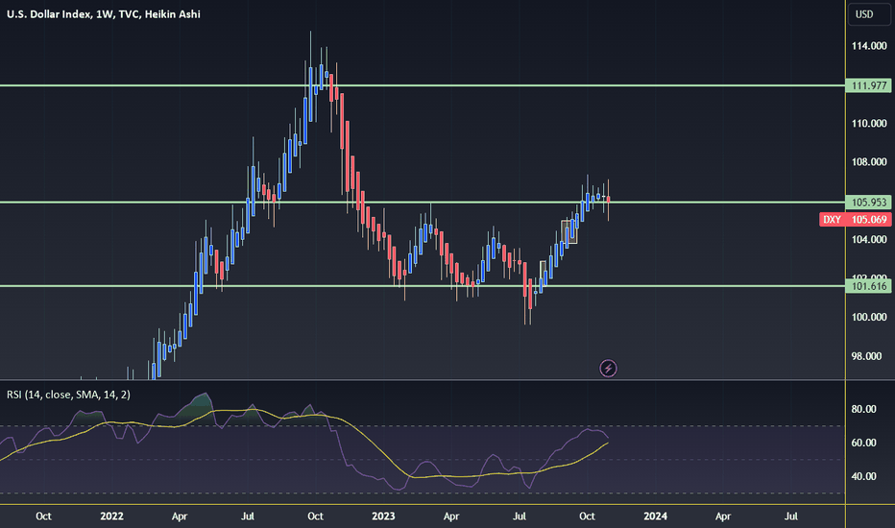Select the RSI (14, close, SMA, 14, 2) label
Screen dimensions: 895x528
pos(68,395)
